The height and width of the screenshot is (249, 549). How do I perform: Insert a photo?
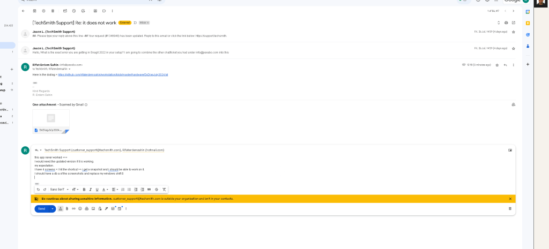(x=93, y=209)
